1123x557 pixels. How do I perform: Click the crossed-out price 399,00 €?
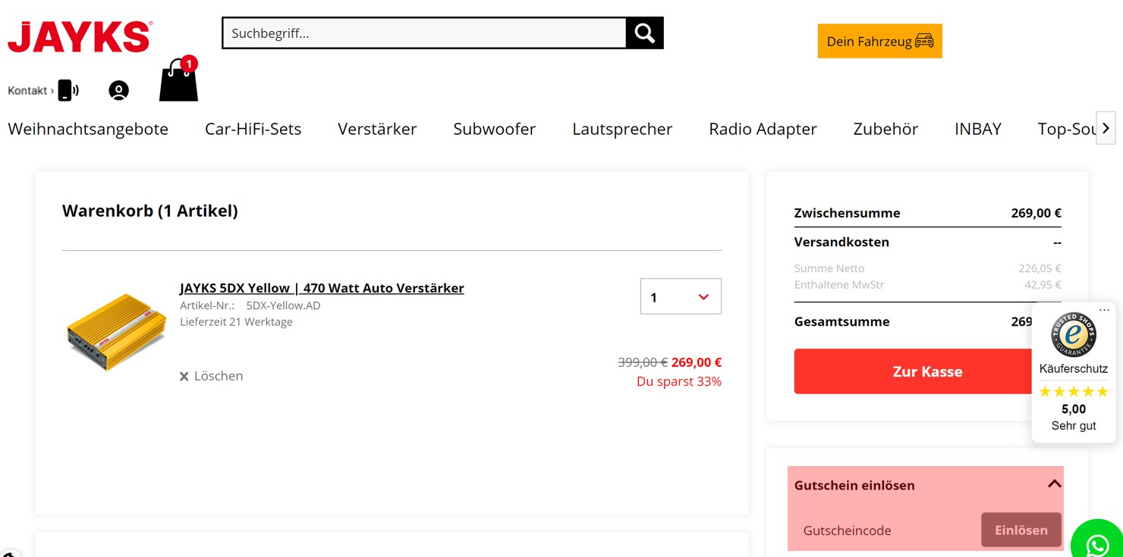coord(643,362)
